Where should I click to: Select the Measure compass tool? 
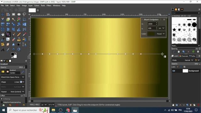(x=14, y=50)
